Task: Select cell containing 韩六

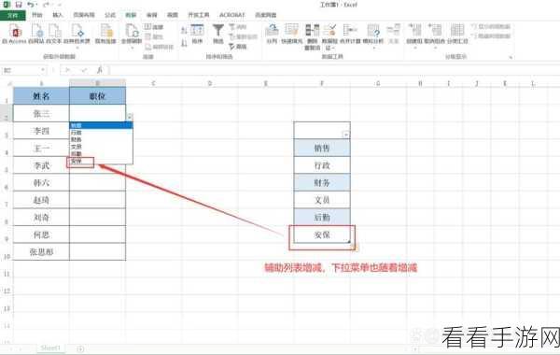Action: click(41, 183)
